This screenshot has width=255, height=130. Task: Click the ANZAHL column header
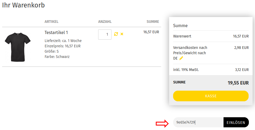[105, 22]
